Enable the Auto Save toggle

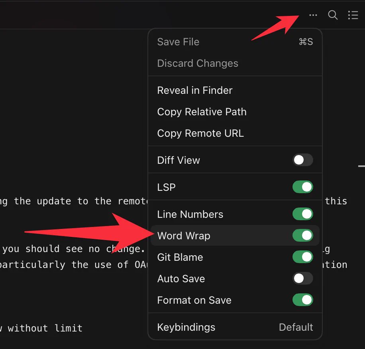(302, 278)
